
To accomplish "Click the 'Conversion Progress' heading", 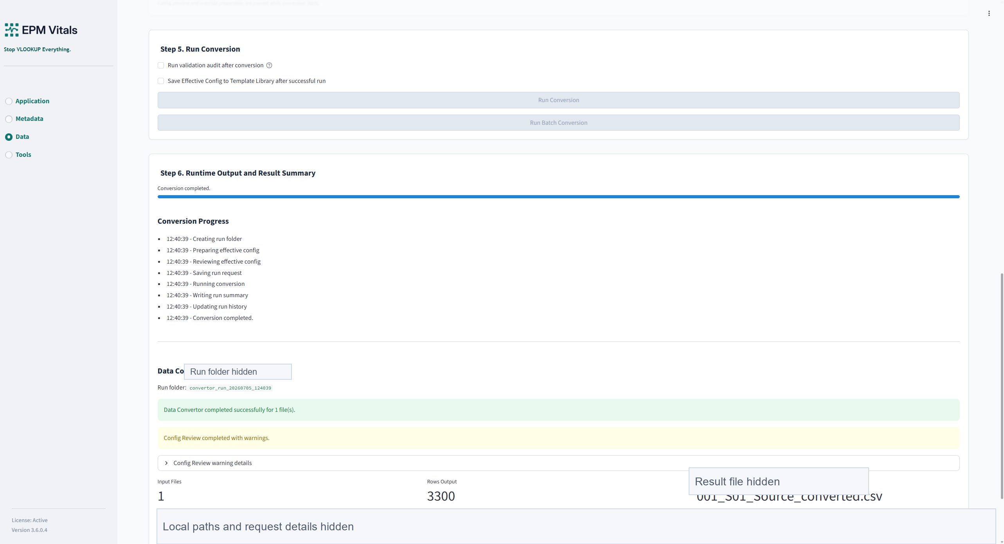I will click(193, 221).
